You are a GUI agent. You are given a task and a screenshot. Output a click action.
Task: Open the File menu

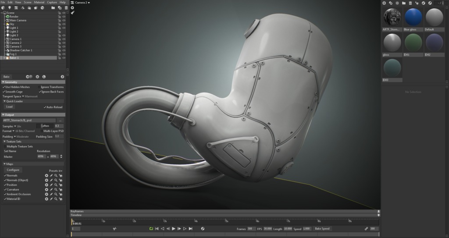coord(3,2)
